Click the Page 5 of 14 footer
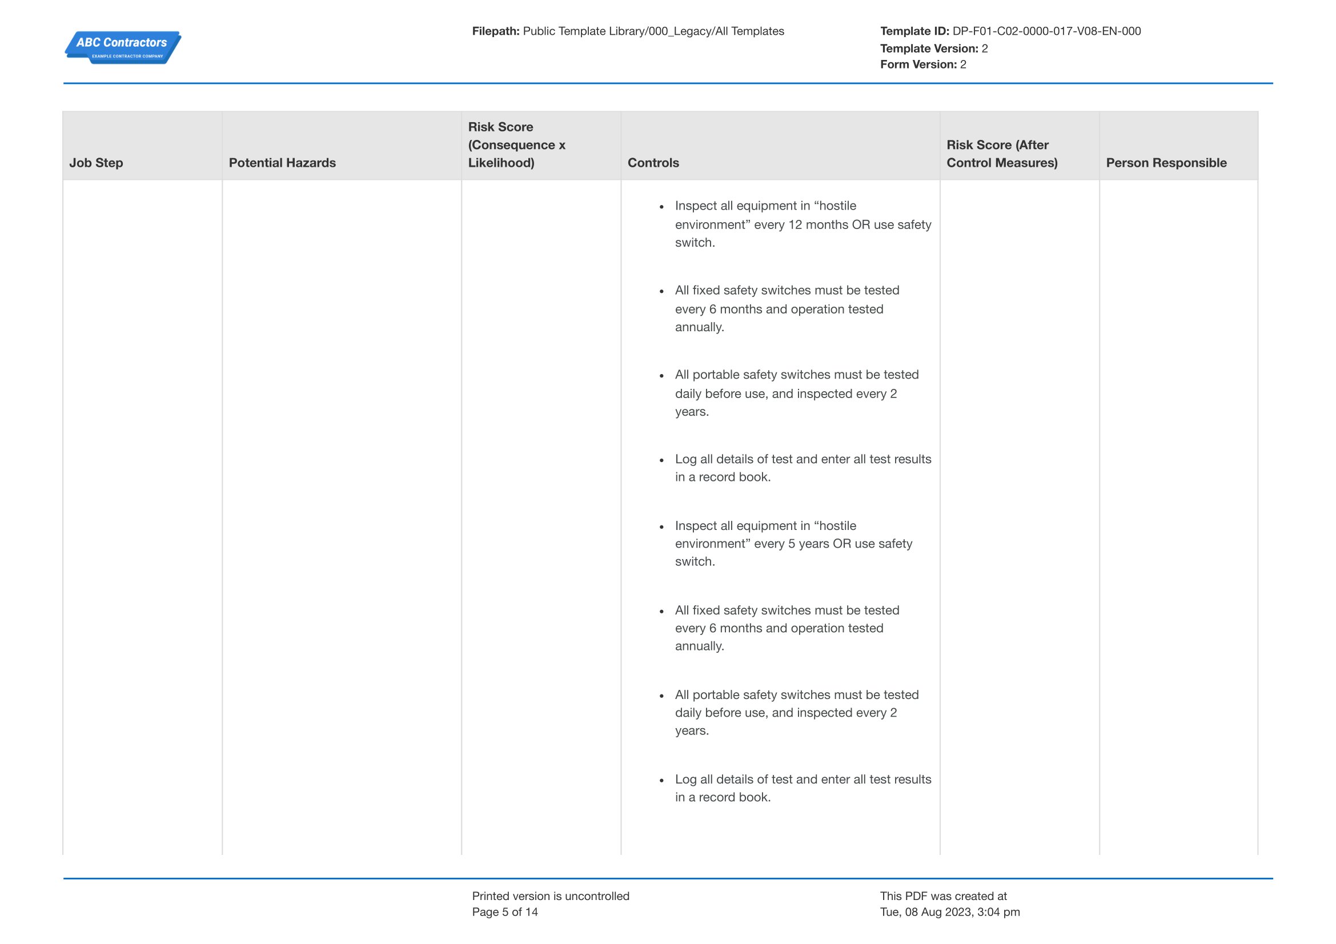The width and height of the screenshot is (1336, 944). [x=504, y=912]
